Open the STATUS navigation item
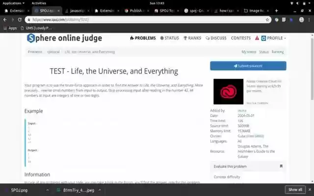 click(170, 38)
